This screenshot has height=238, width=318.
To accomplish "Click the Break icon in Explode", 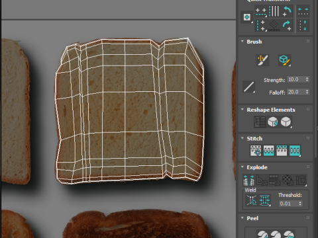I will (x=249, y=180).
